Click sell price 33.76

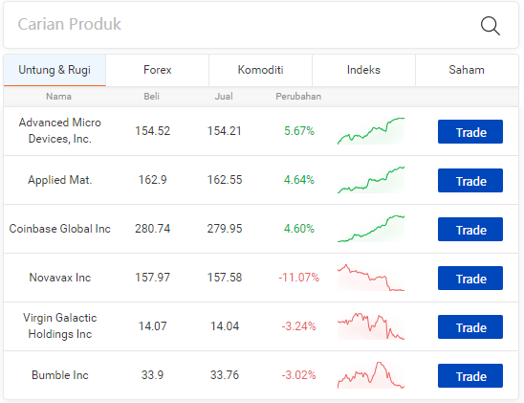coord(225,375)
